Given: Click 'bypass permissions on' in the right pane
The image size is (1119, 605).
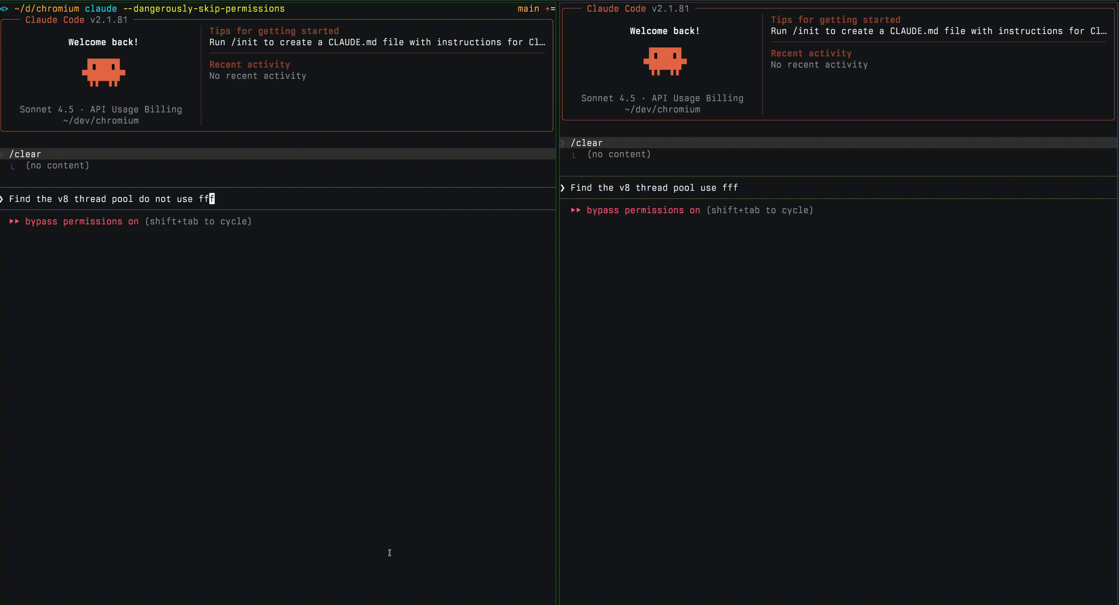Looking at the screenshot, I should [x=643, y=210].
